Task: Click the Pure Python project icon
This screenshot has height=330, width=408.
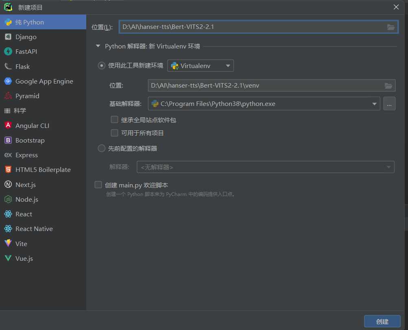Action: click(x=8, y=22)
